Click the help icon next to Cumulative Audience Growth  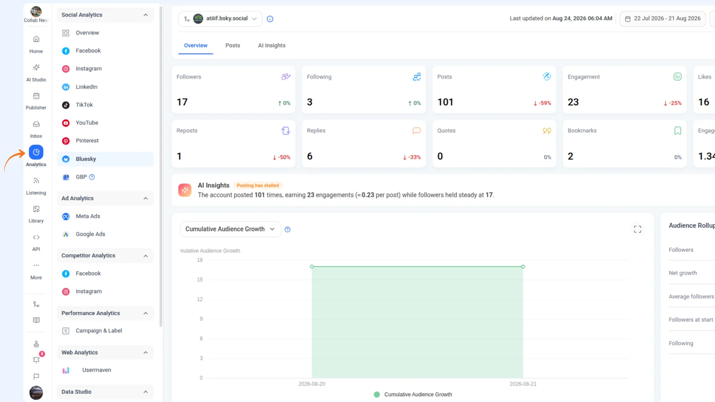coord(287,230)
